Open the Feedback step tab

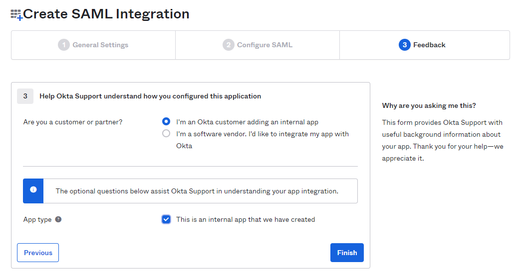(424, 45)
